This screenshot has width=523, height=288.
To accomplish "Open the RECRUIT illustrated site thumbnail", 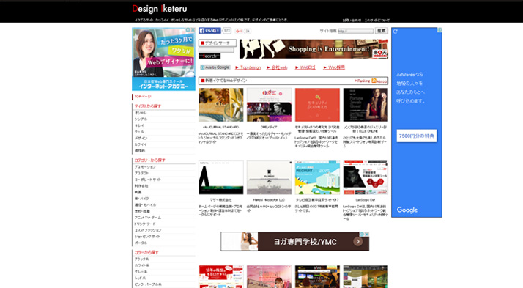I will 317,177.
